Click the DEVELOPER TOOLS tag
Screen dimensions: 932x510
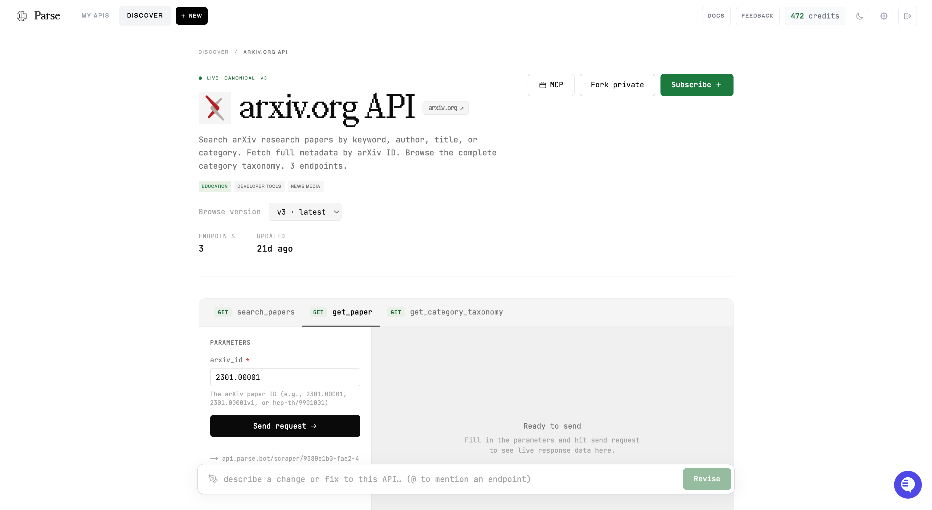259,186
